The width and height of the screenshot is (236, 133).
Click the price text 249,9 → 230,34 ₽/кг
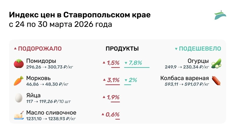click(187, 67)
